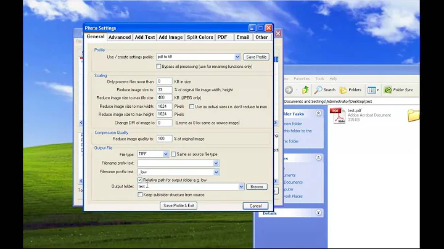Viewport: 444px width, 249px height.
Task: Click the Cancel button
Action: (x=255, y=206)
